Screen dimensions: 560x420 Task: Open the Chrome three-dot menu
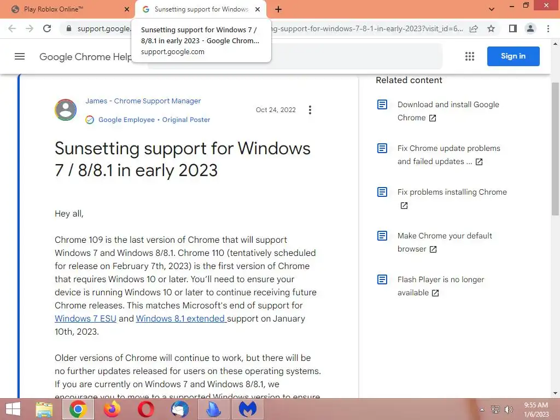pyautogui.click(x=548, y=28)
